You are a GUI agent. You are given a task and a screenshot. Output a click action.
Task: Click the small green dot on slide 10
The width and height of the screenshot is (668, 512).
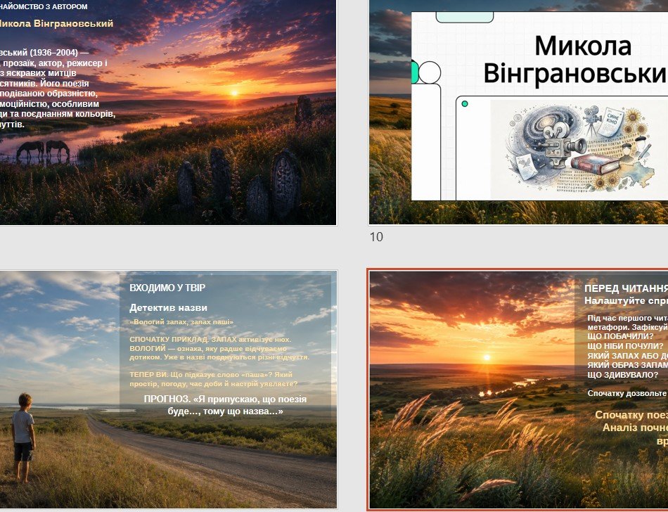(465, 103)
